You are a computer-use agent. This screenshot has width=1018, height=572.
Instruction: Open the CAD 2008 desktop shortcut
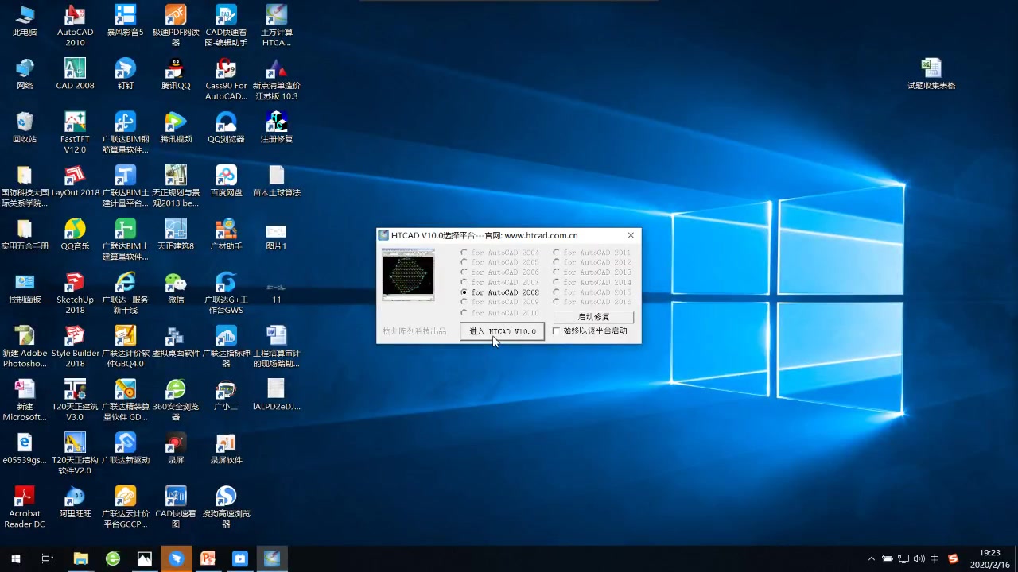pos(75,74)
